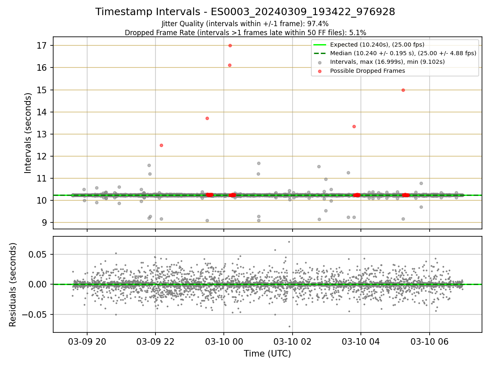This screenshot has width=491, height=368.
Task: Click the red dropped-frame point near 16 seconds
Action: pyautogui.click(x=230, y=65)
